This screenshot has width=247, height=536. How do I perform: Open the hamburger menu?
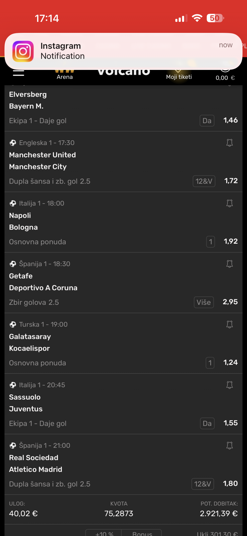[19, 73]
